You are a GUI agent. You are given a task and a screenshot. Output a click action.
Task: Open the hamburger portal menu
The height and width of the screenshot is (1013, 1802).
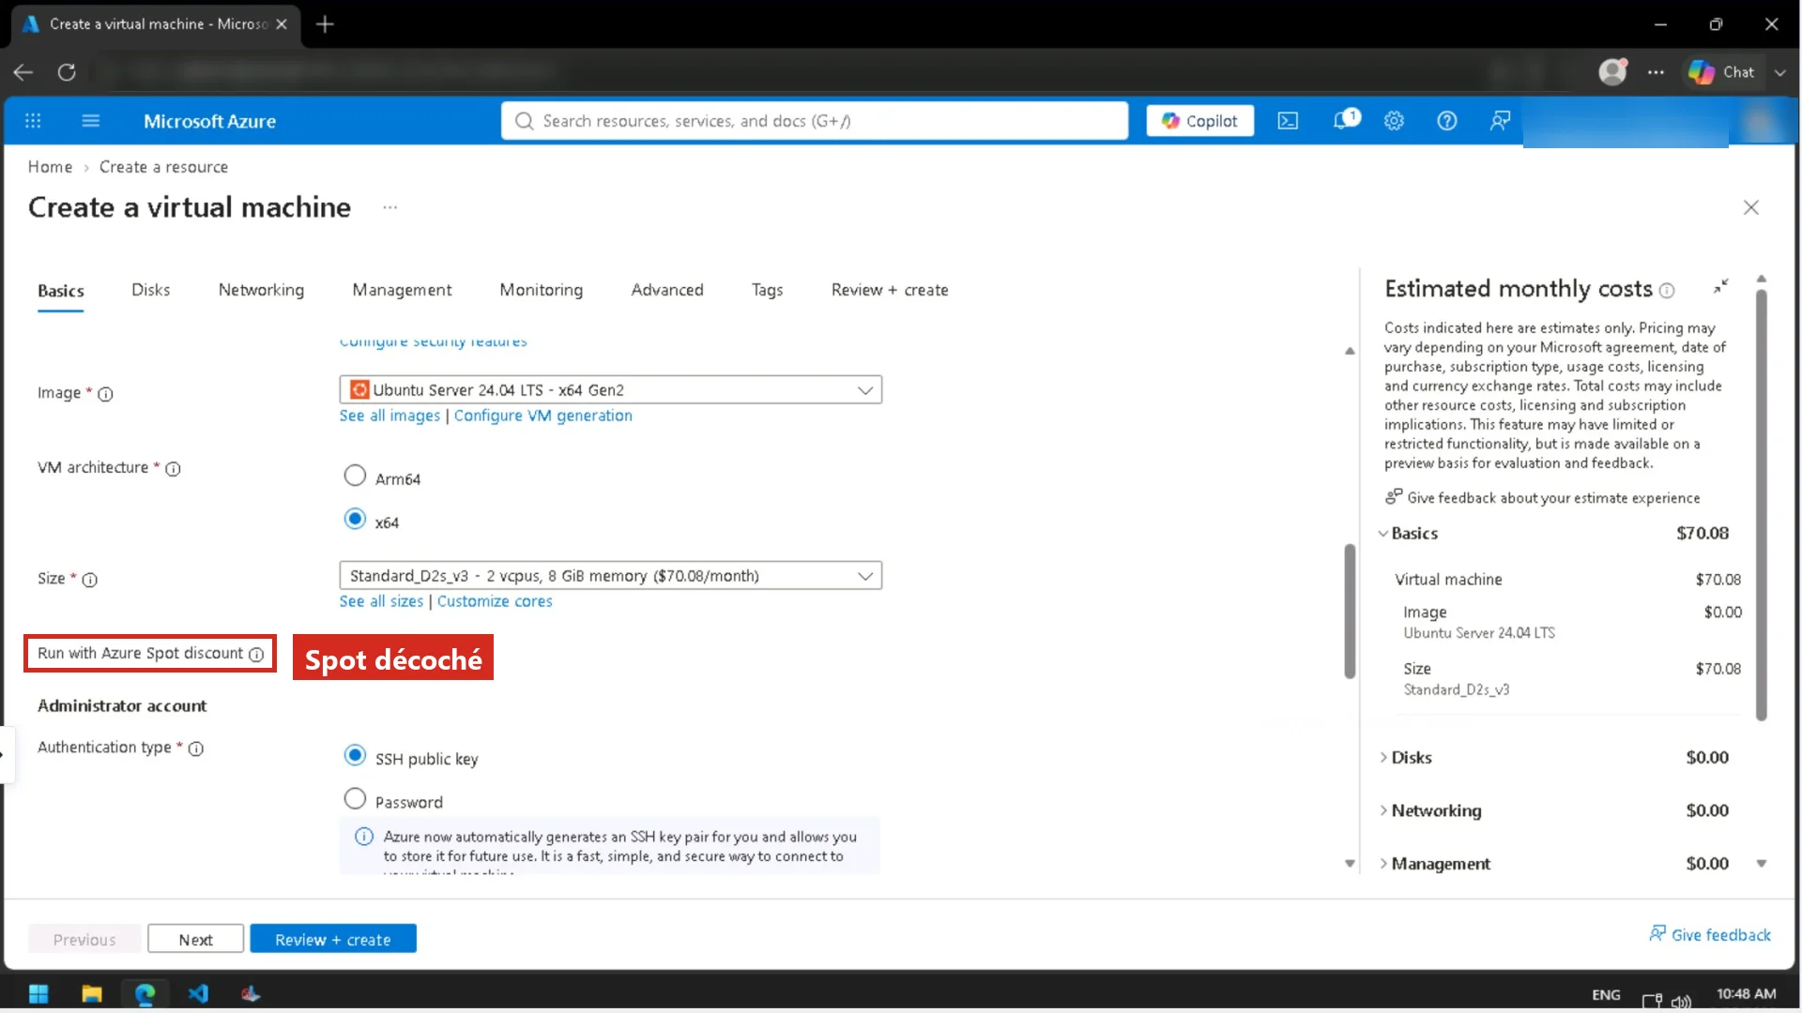91,121
